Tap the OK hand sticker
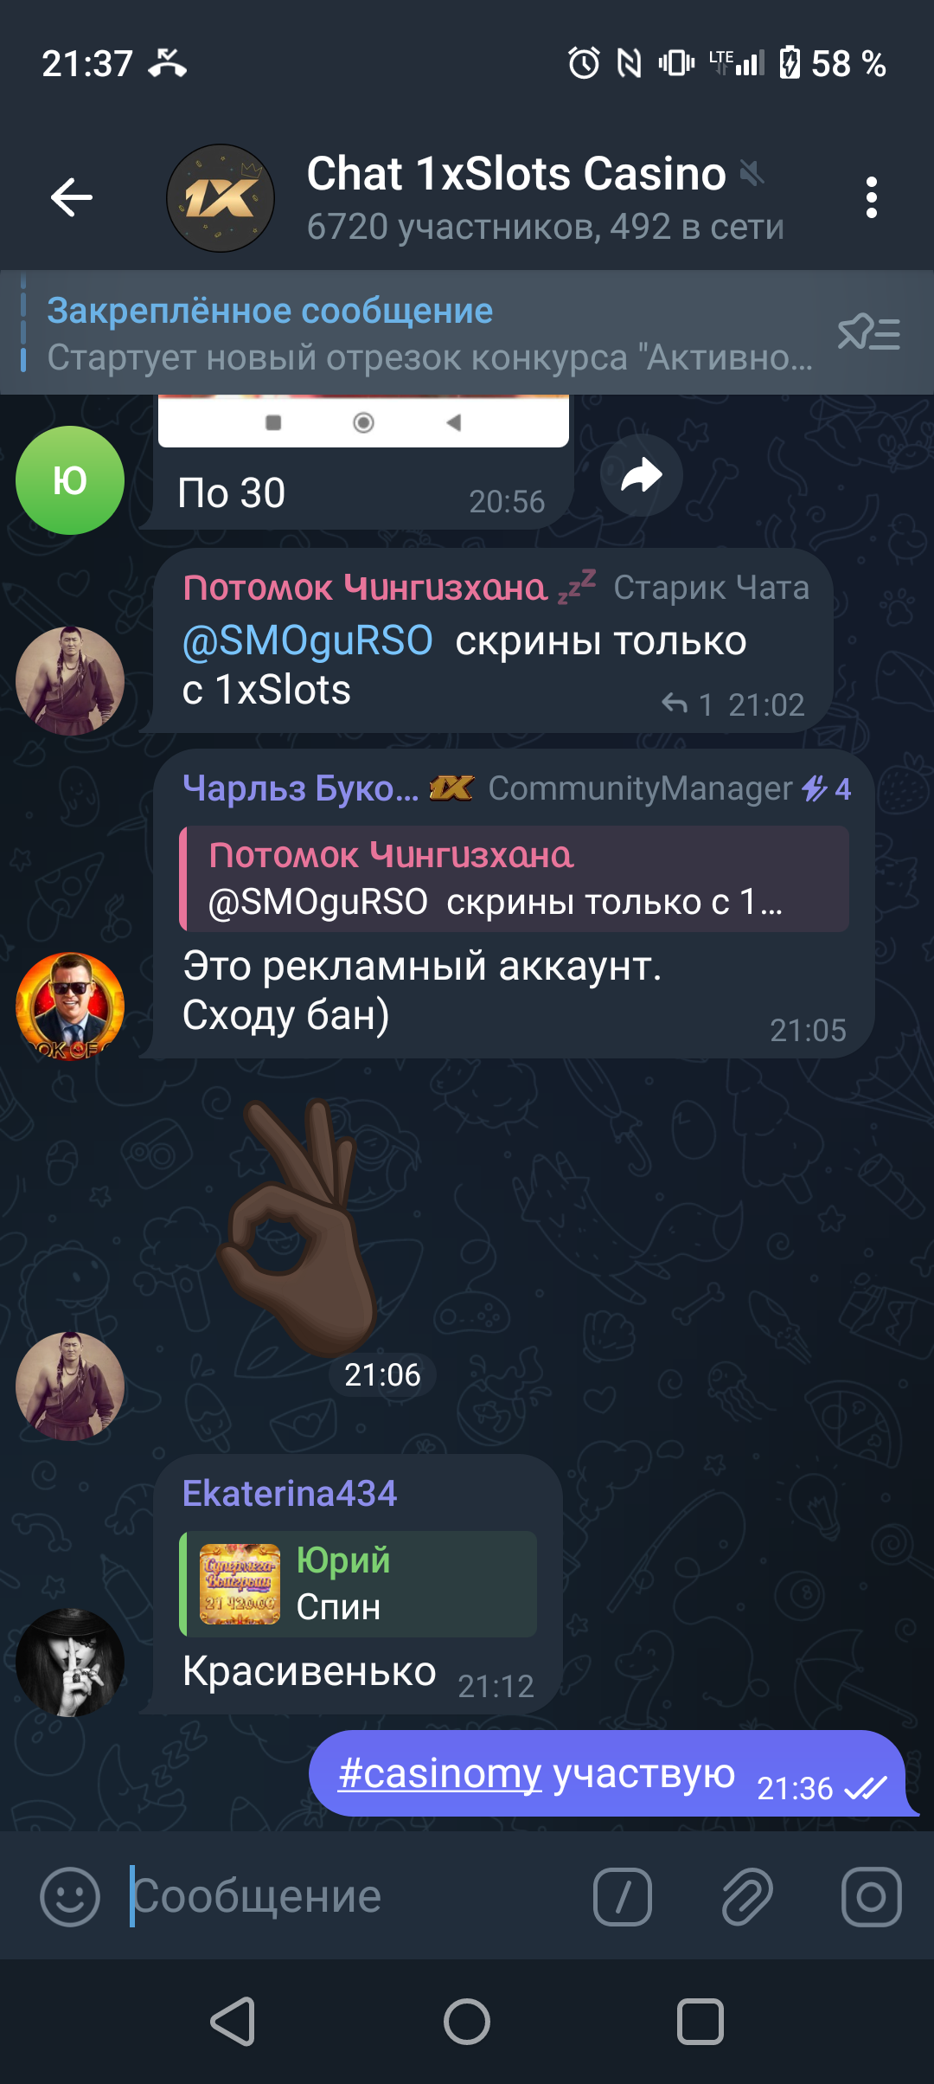 pos(297,1227)
